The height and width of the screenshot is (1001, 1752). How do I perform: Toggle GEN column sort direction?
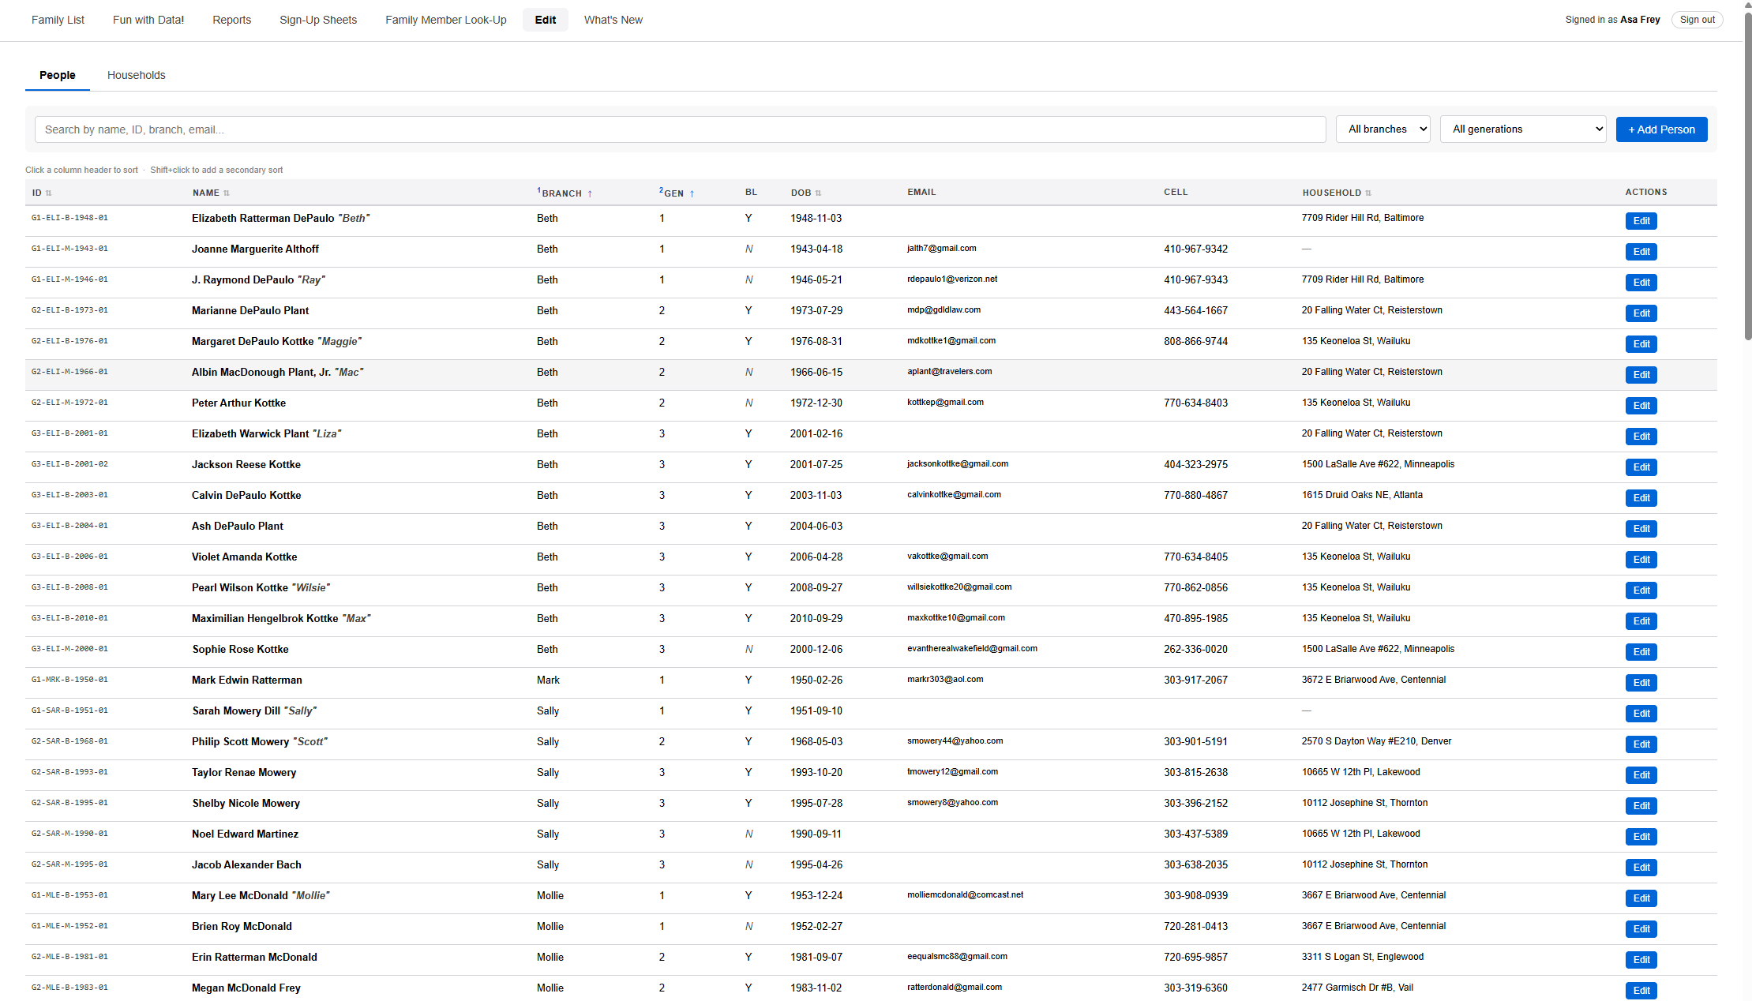(x=677, y=193)
